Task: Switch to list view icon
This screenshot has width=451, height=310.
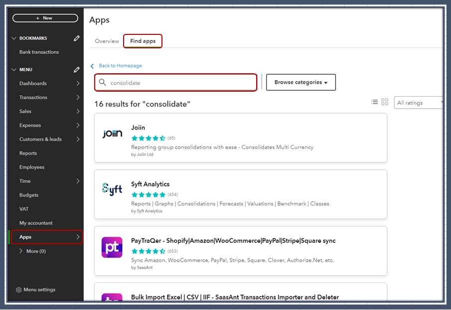Action: pyautogui.click(x=374, y=102)
